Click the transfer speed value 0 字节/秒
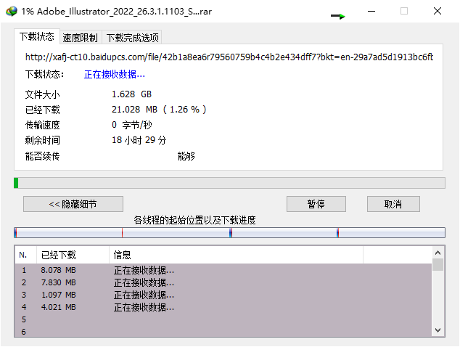460x347 pixels. click(x=132, y=125)
